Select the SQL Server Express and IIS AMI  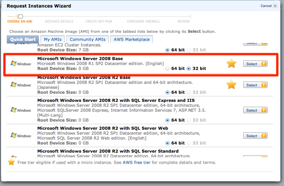point(255,110)
